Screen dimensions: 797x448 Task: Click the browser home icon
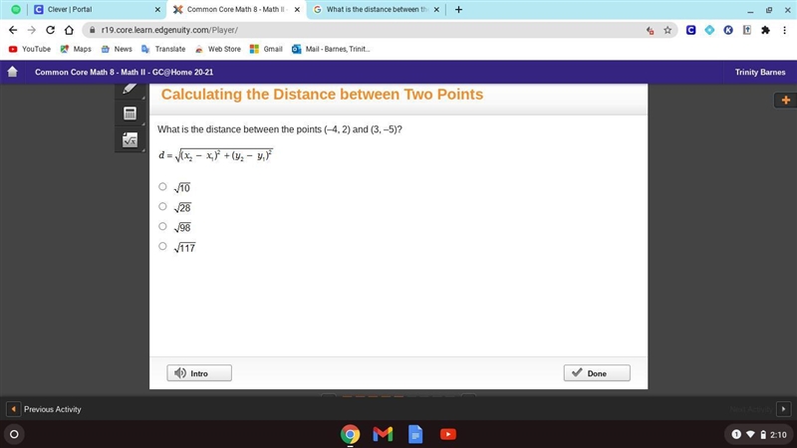coord(69,30)
